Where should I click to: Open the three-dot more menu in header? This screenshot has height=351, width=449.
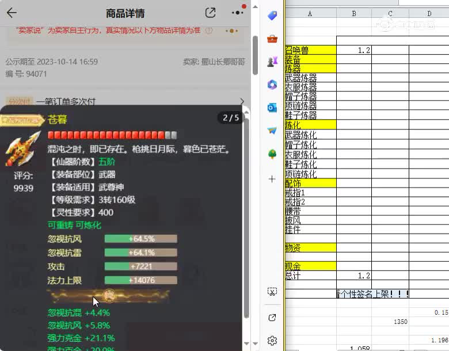pos(238,13)
